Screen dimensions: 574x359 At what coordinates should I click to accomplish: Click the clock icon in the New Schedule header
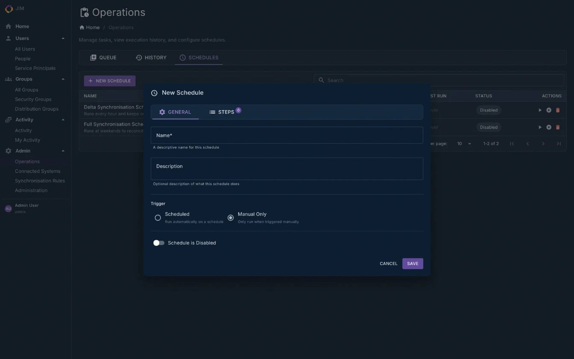[153, 92]
